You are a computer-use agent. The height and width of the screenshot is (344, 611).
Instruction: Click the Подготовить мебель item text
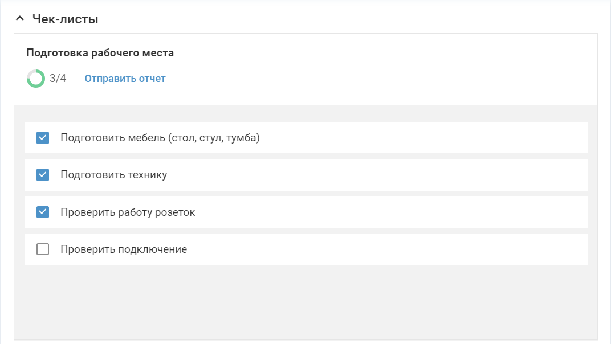coord(160,138)
